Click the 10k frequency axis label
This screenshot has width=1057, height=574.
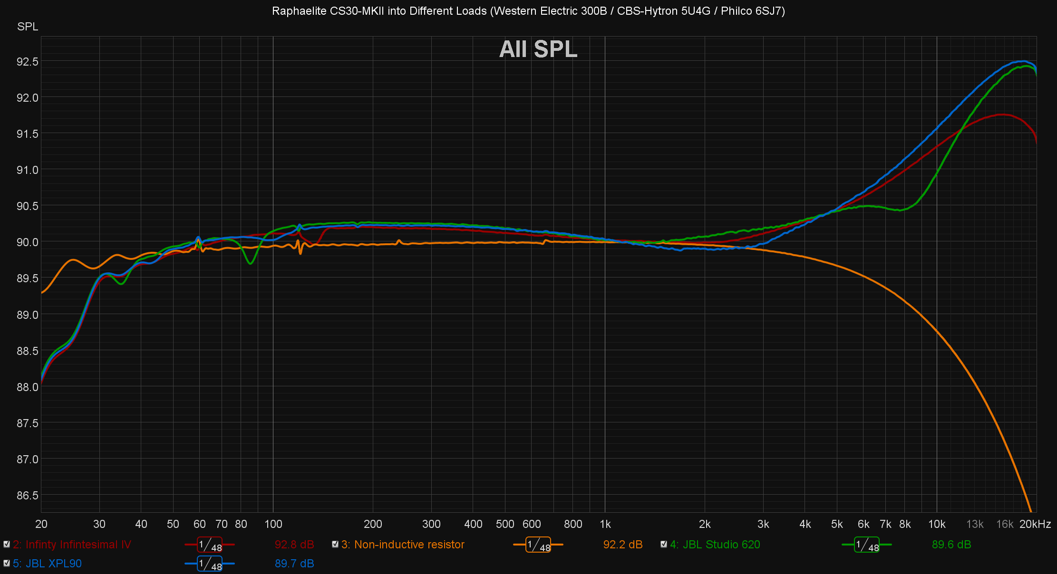[937, 524]
